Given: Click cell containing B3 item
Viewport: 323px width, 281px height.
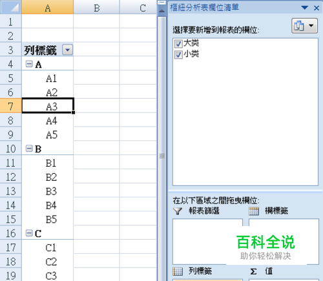Looking at the screenshot, I should (x=47, y=191).
